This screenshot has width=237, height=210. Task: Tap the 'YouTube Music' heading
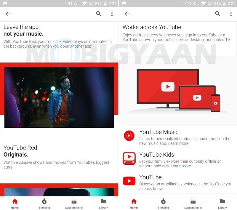coord(159,132)
